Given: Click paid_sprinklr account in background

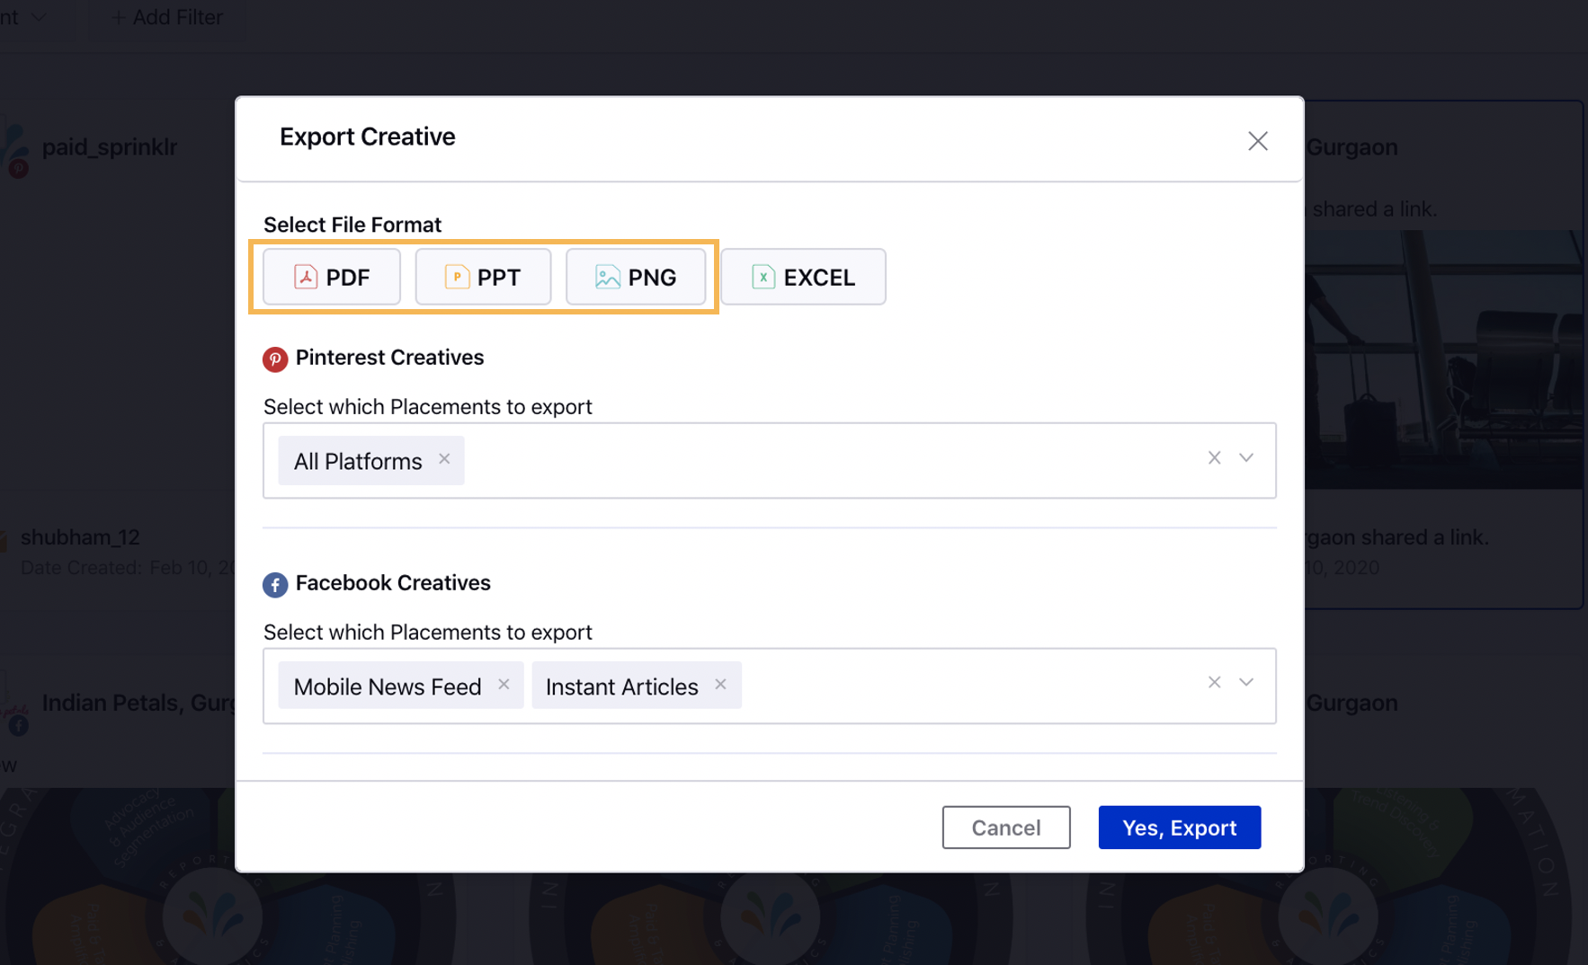Looking at the screenshot, I should pos(110,147).
